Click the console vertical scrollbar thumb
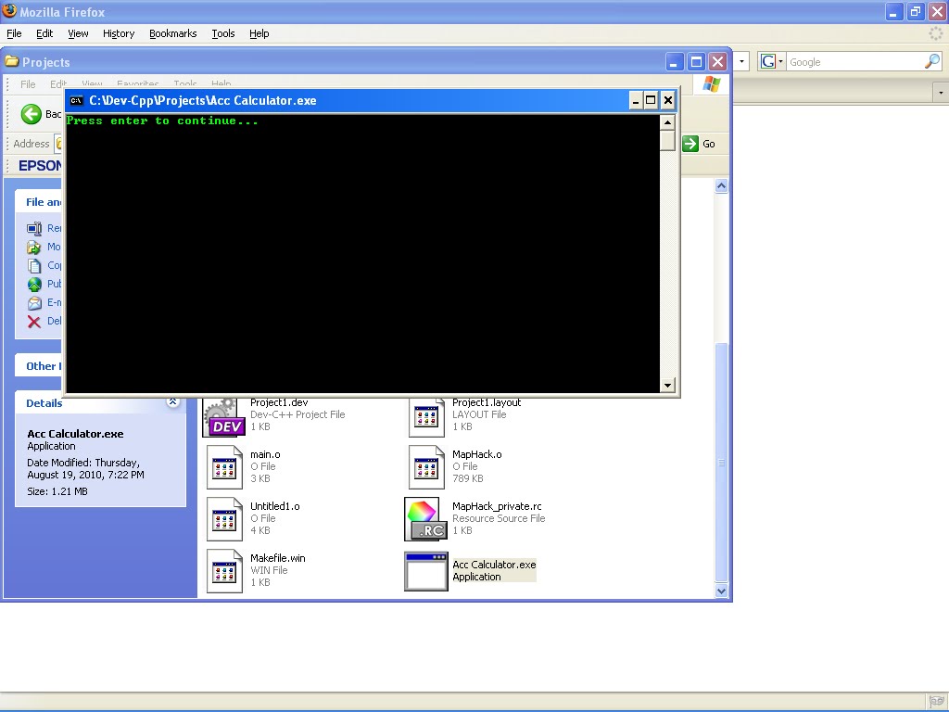The image size is (949, 712). [667, 141]
